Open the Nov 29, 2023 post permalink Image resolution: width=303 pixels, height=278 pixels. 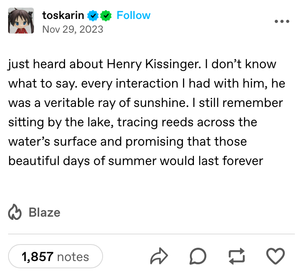tap(73, 29)
